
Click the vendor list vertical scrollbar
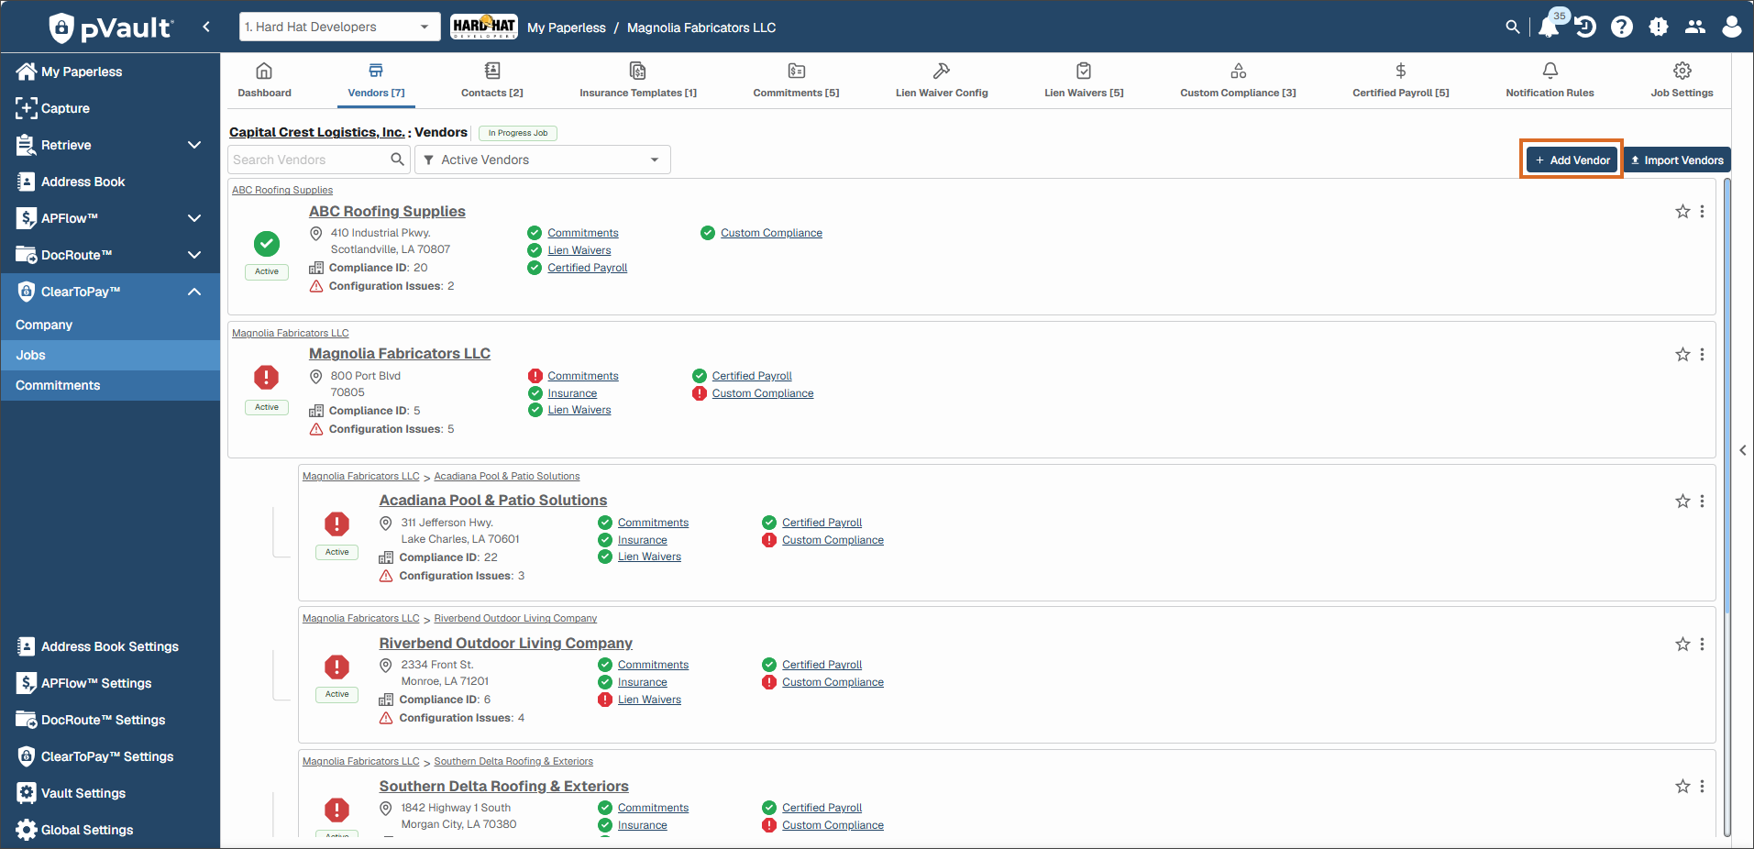click(1727, 394)
